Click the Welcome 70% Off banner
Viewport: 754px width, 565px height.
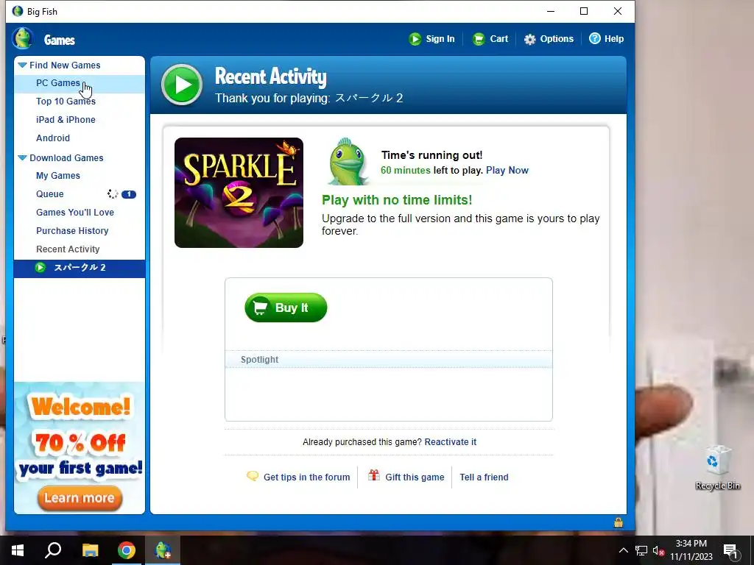80,448
